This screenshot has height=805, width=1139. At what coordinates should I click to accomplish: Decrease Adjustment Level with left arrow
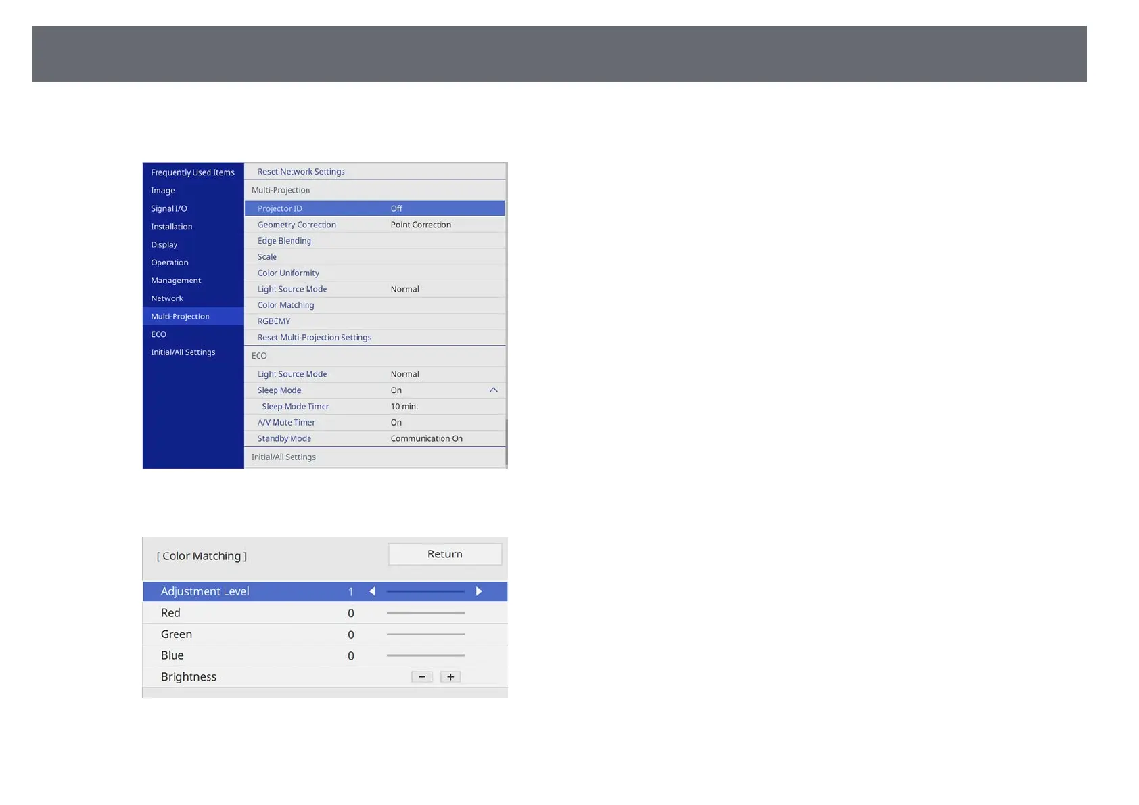(x=372, y=591)
